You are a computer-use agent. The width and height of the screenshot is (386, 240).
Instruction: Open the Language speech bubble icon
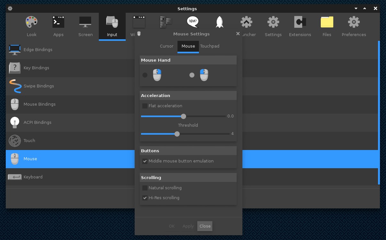click(x=193, y=22)
